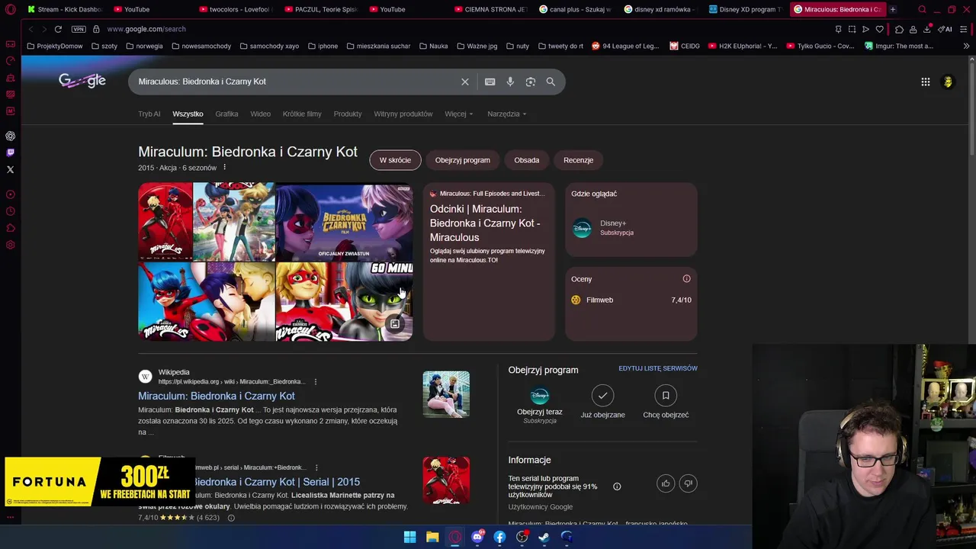Open the '60 minut' Ladybug and Cat Noir image
The height and width of the screenshot is (549, 976).
coord(344,302)
